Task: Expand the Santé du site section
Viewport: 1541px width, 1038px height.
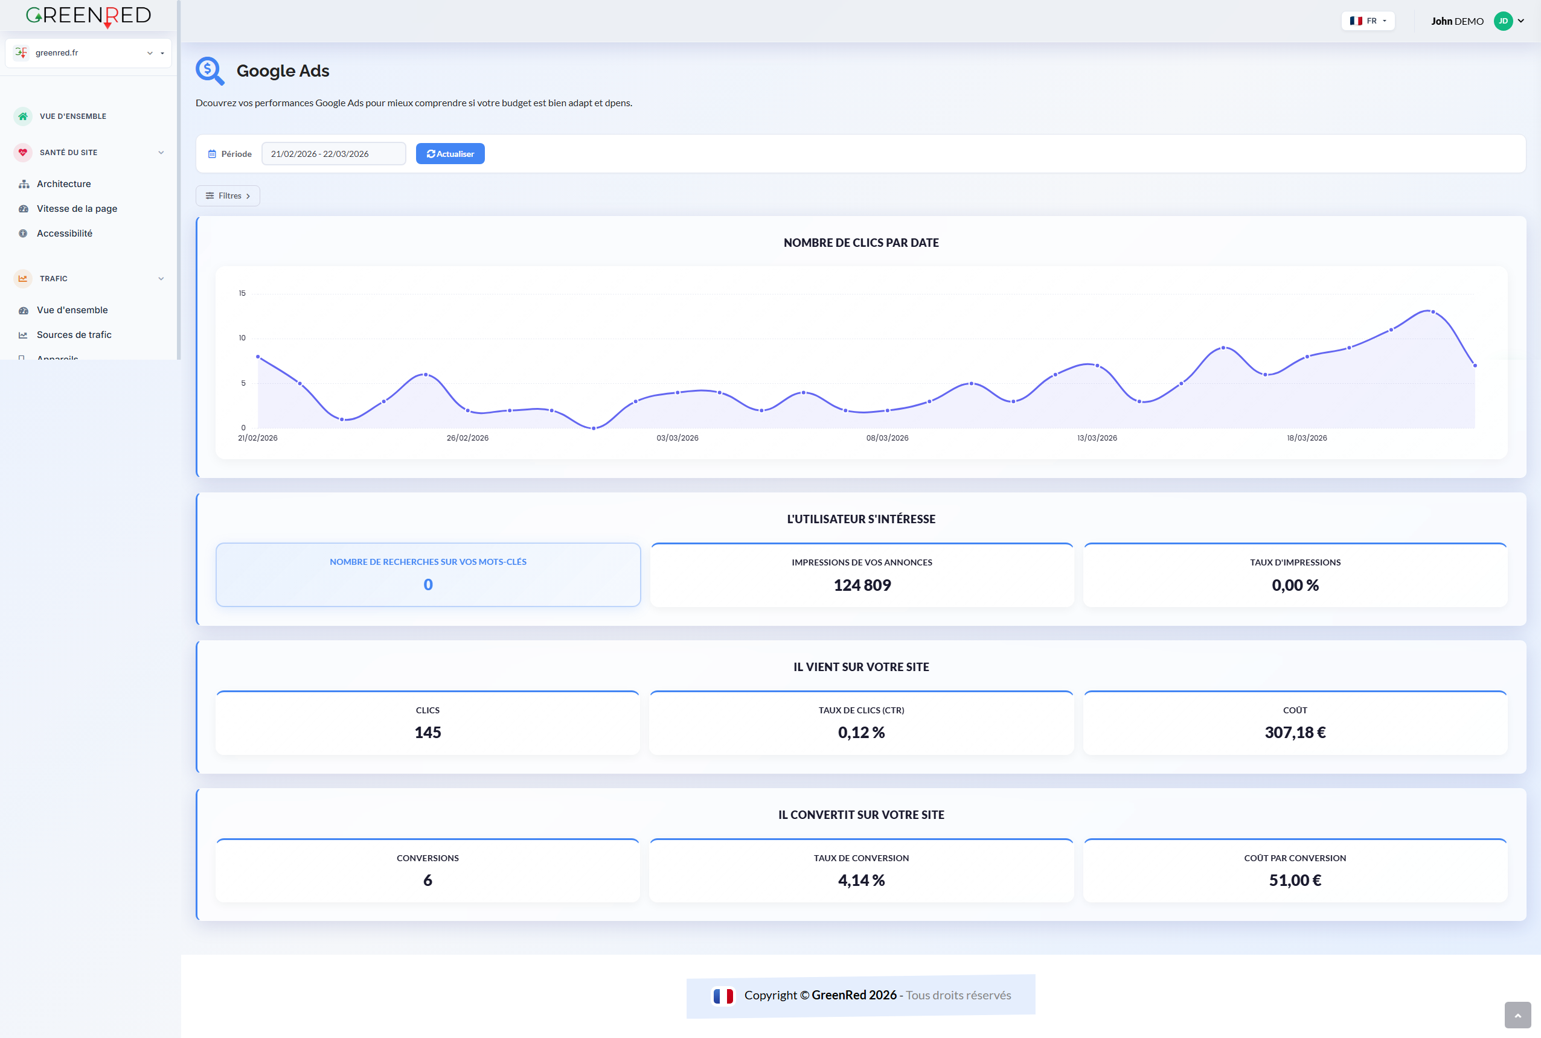Action: coord(161,152)
